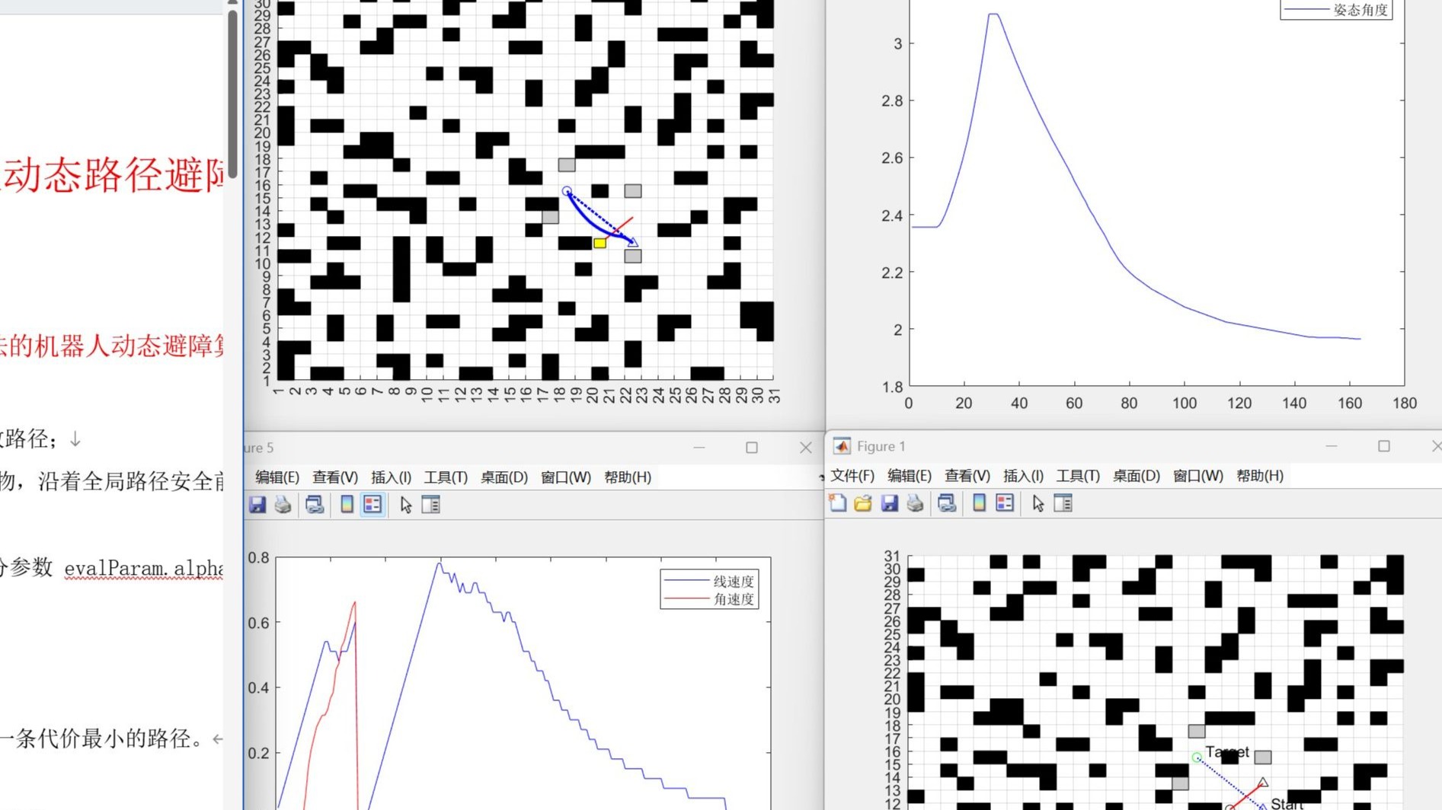Open the 工具(T) menu in Figure 5
This screenshot has width=1442, height=810.
click(x=446, y=477)
